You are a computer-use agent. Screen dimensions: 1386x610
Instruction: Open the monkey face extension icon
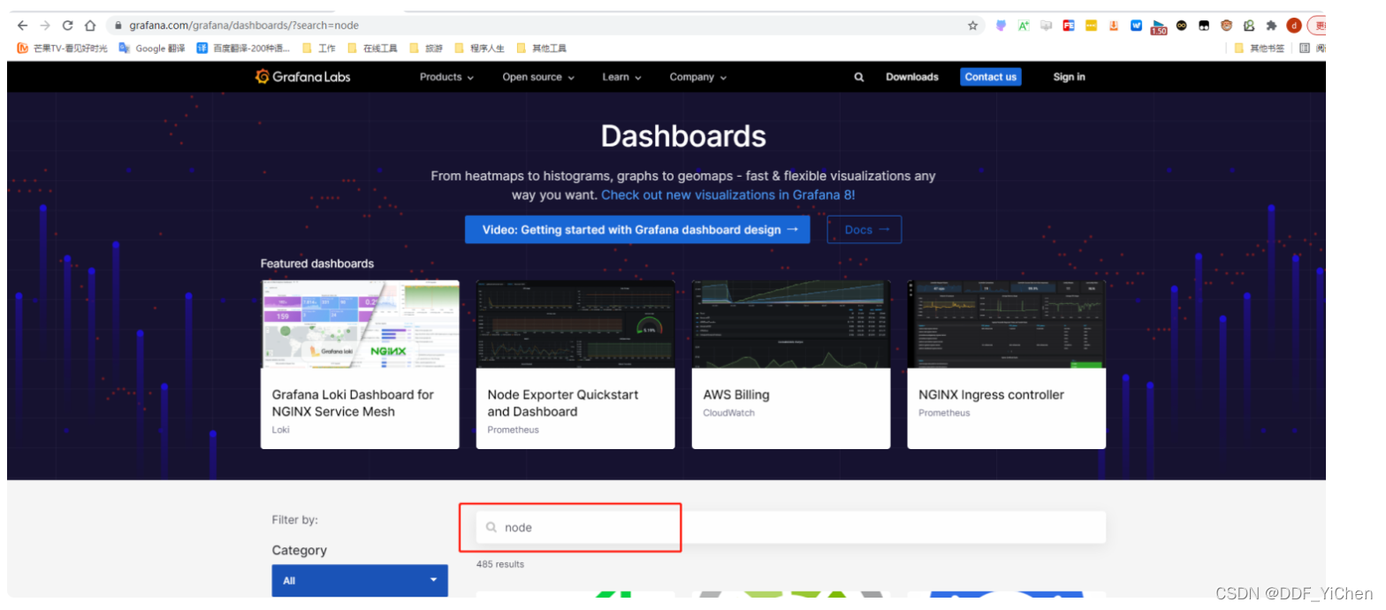point(1226,26)
